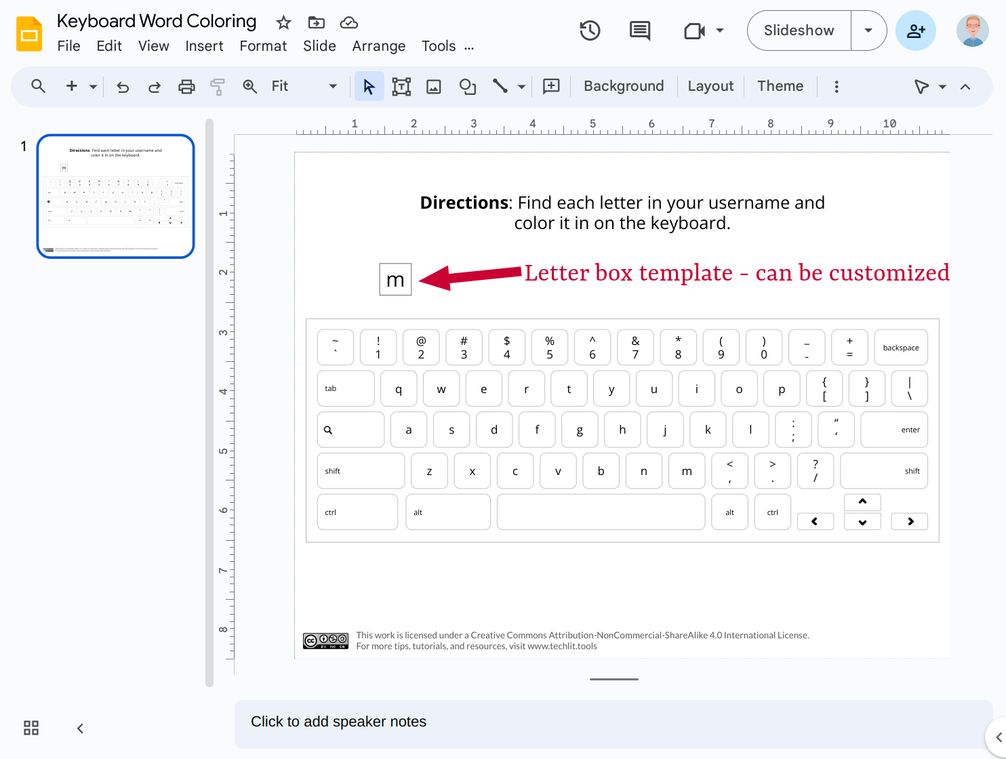Select the letter box template containing m
The height and width of the screenshot is (759, 1006).
point(395,279)
